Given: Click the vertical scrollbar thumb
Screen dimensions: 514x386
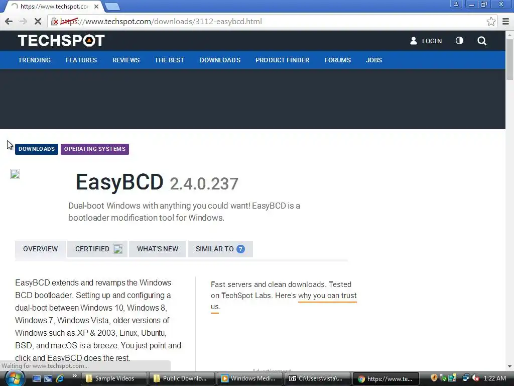Looking at the screenshot, I should (509, 59).
